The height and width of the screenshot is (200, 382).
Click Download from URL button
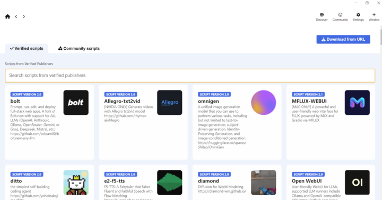click(x=343, y=39)
